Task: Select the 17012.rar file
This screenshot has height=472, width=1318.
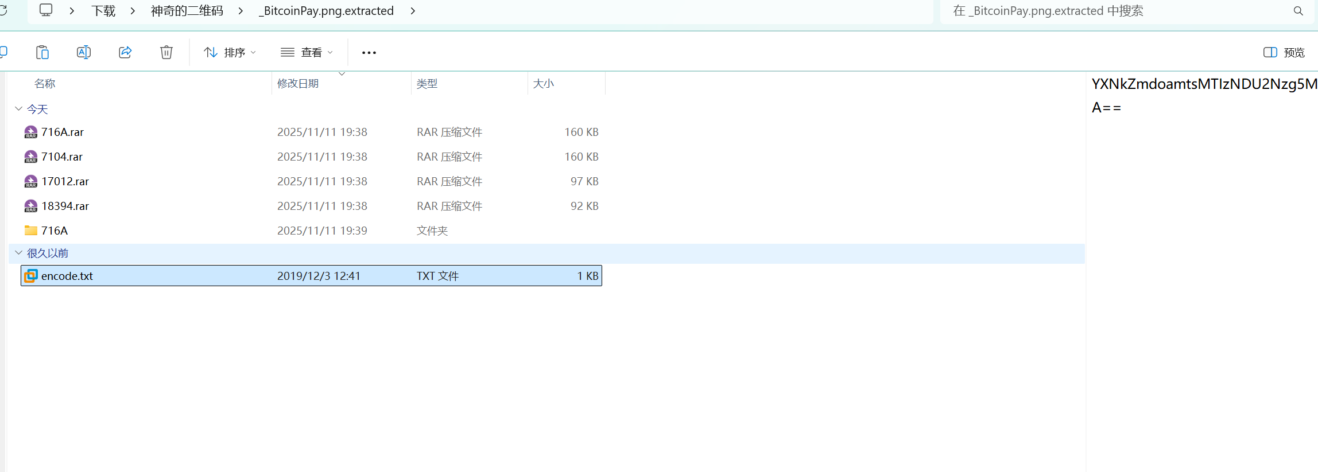Action: coord(65,181)
